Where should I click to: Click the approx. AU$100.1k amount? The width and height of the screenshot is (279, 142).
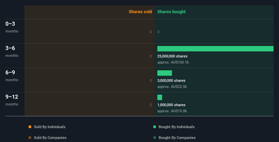point(173,62)
